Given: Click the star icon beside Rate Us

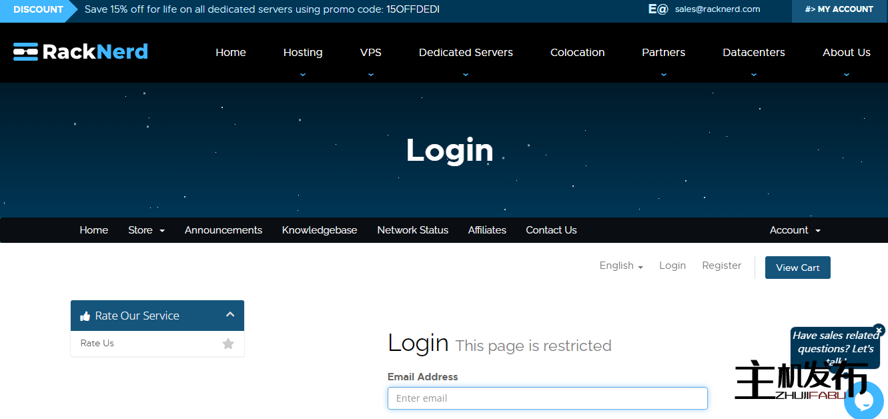Looking at the screenshot, I should pyautogui.click(x=228, y=344).
